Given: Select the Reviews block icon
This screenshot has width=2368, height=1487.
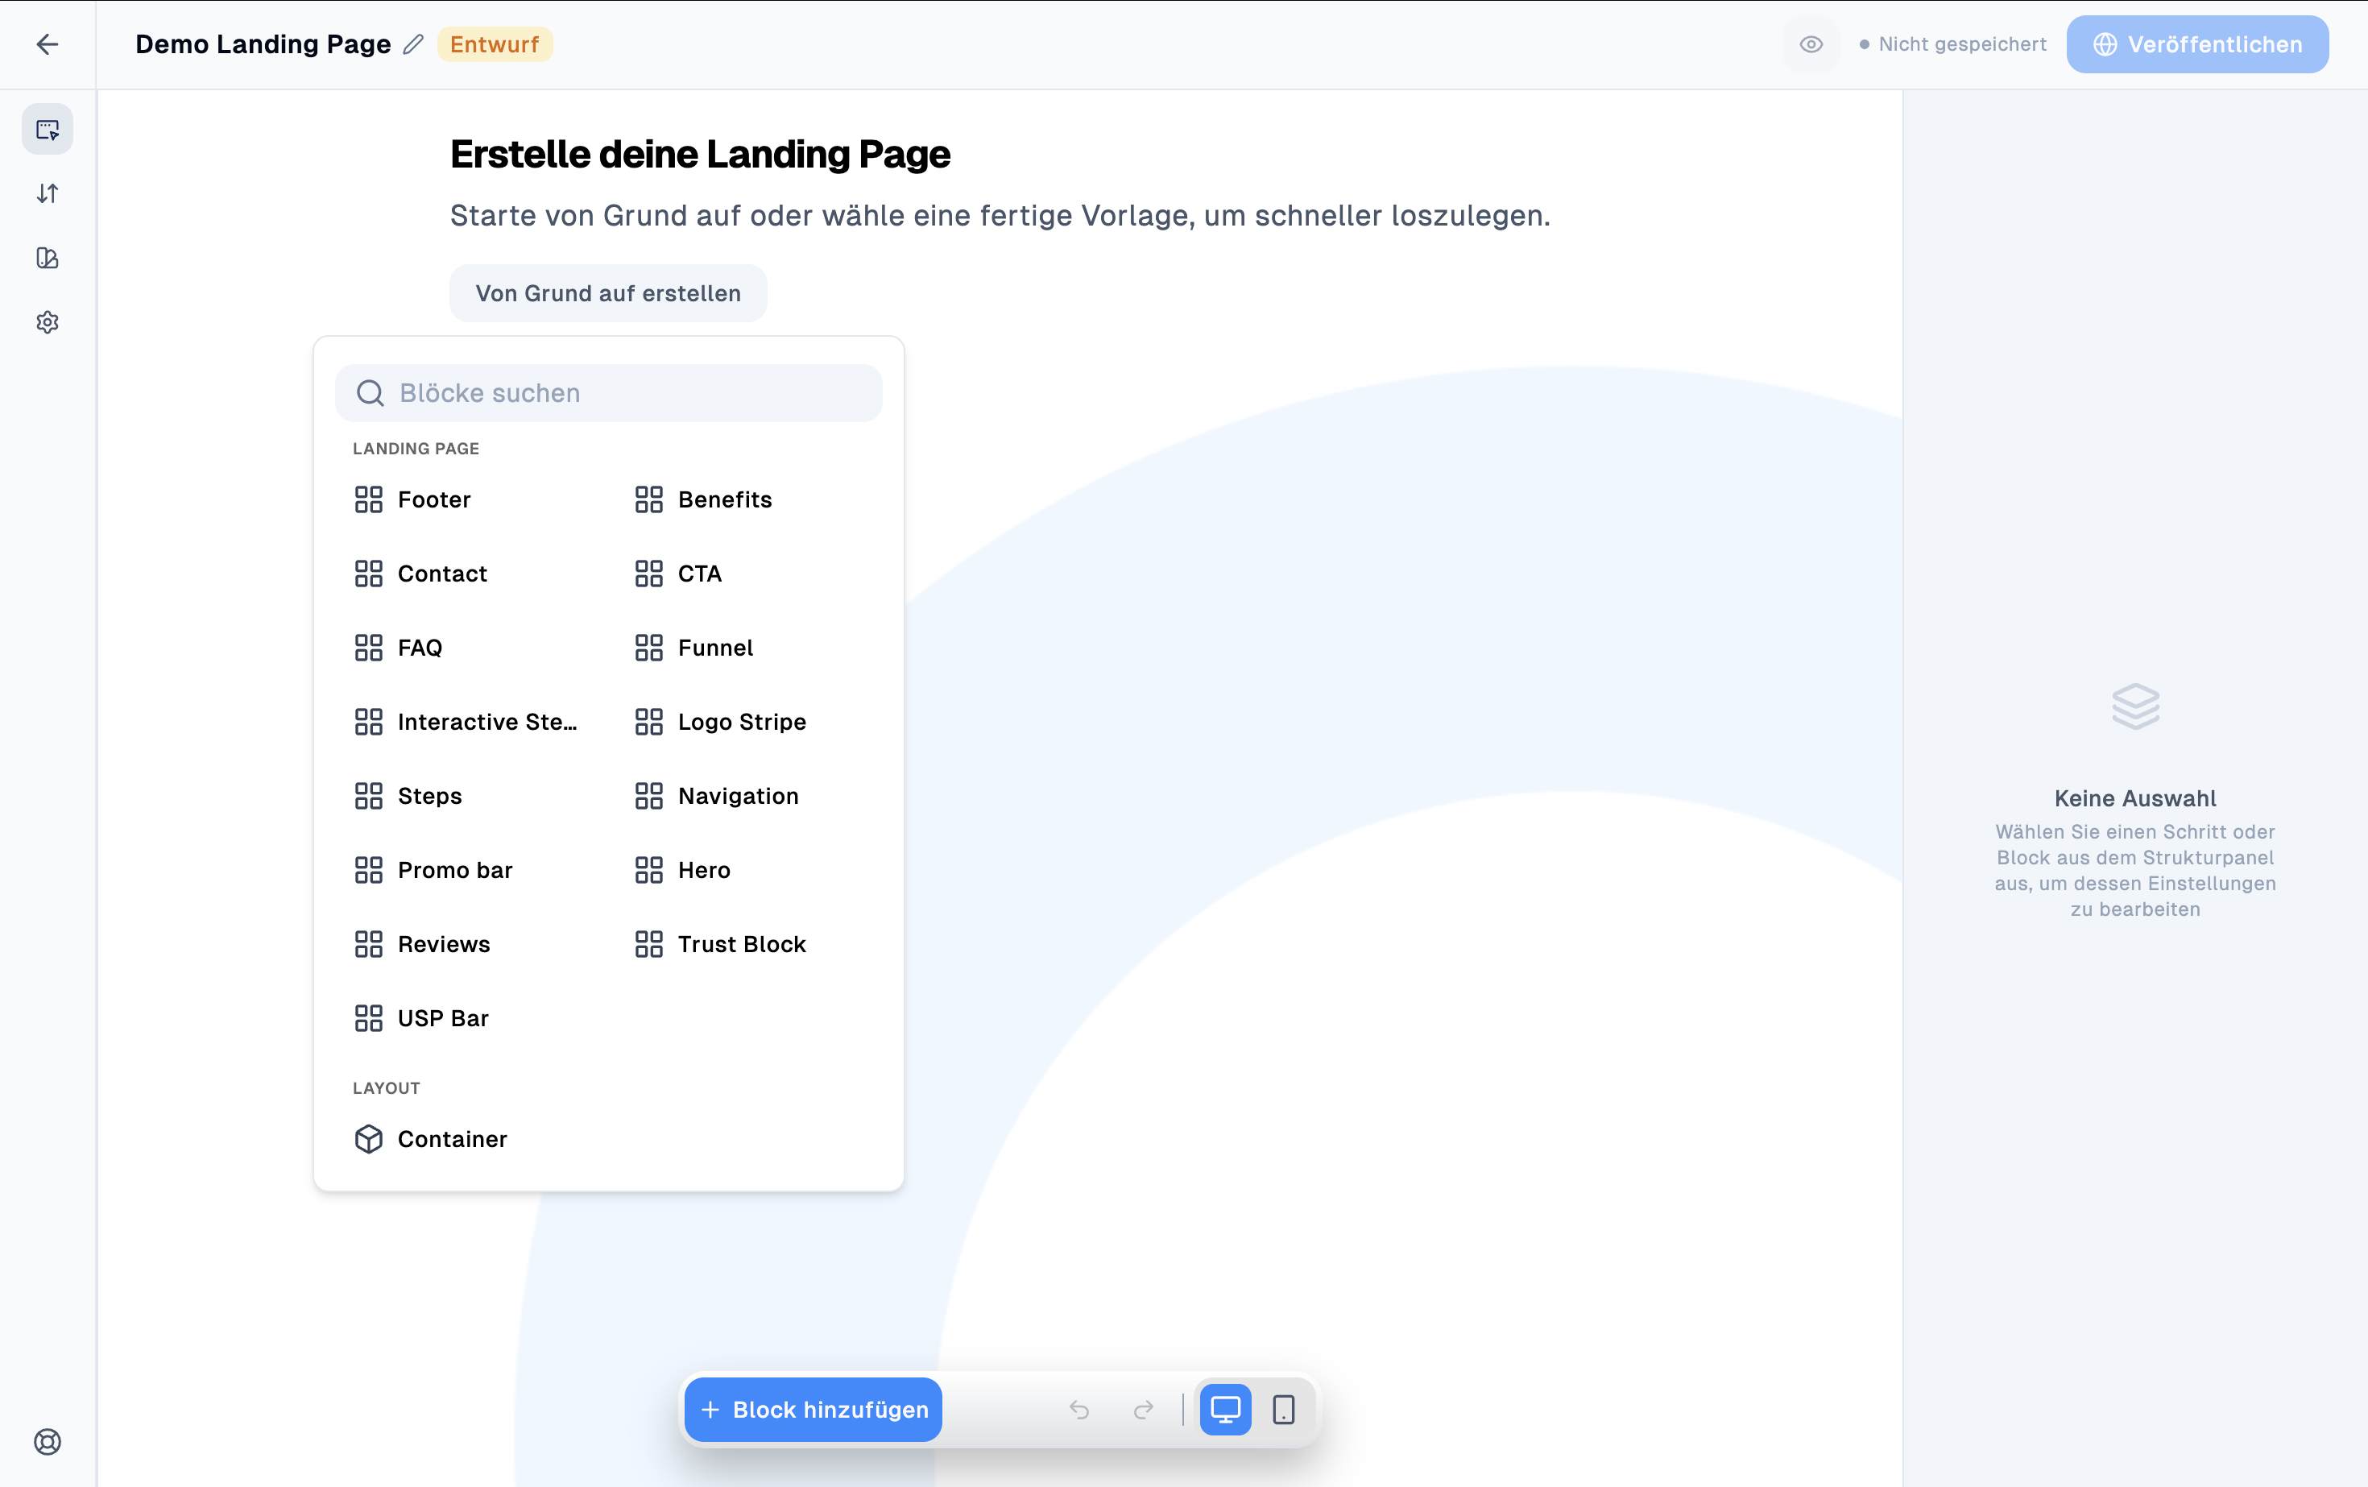Looking at the screenshot, I should click(369, 944).
